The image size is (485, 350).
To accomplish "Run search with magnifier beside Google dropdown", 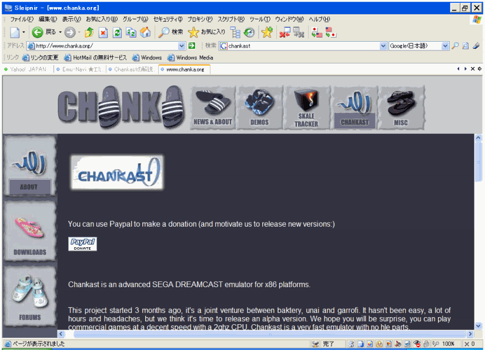I will tap(455, 46).
